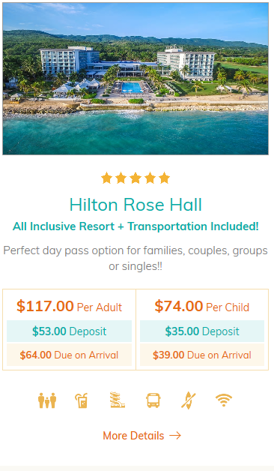Click the $64.00 Due on Arrival row
This screenshot has height=471, width=274.
point(70,355)
